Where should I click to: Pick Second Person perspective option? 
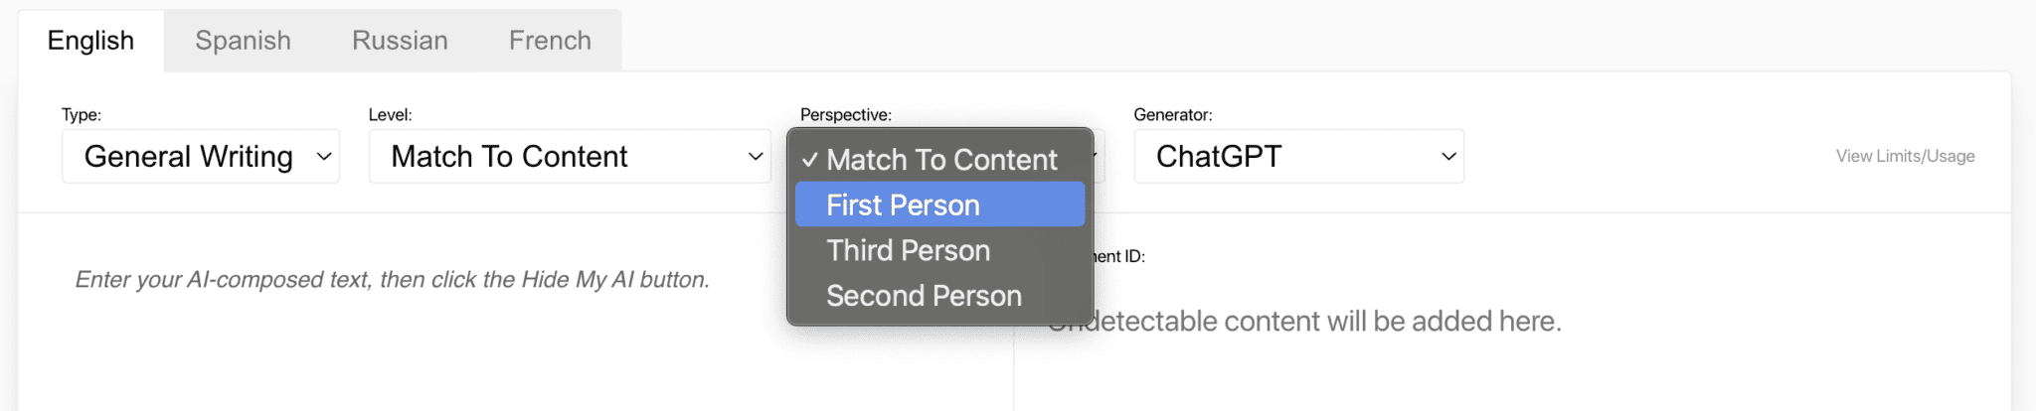point(924,296)
